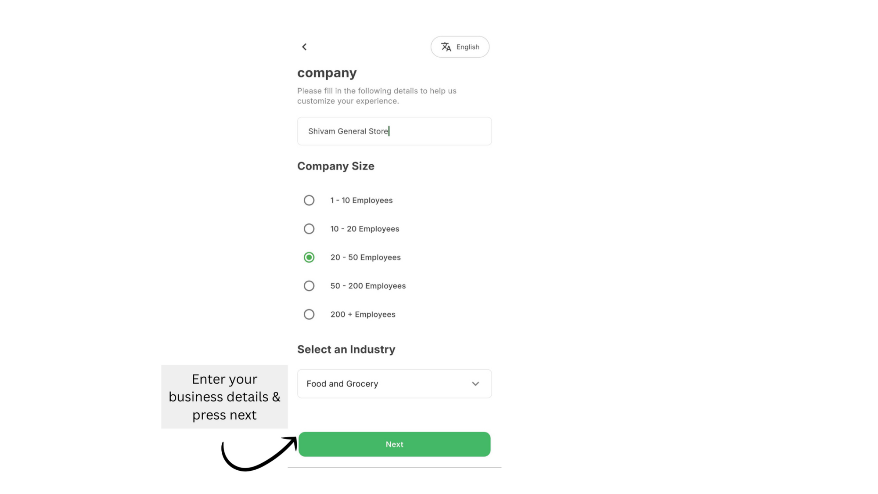Select the 1 - 10 Employees option
The height and width of the screenshot is (494, 878).
click(x=309, y=200)
